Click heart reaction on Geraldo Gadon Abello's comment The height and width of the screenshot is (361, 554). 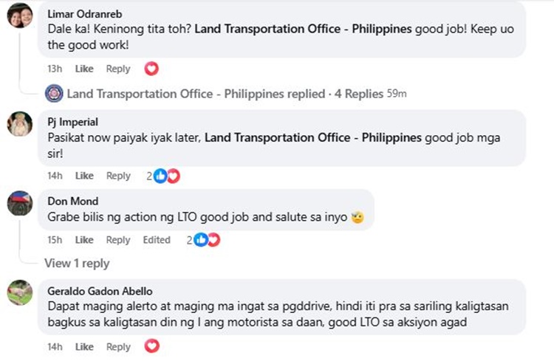click(x=151, y=346)
